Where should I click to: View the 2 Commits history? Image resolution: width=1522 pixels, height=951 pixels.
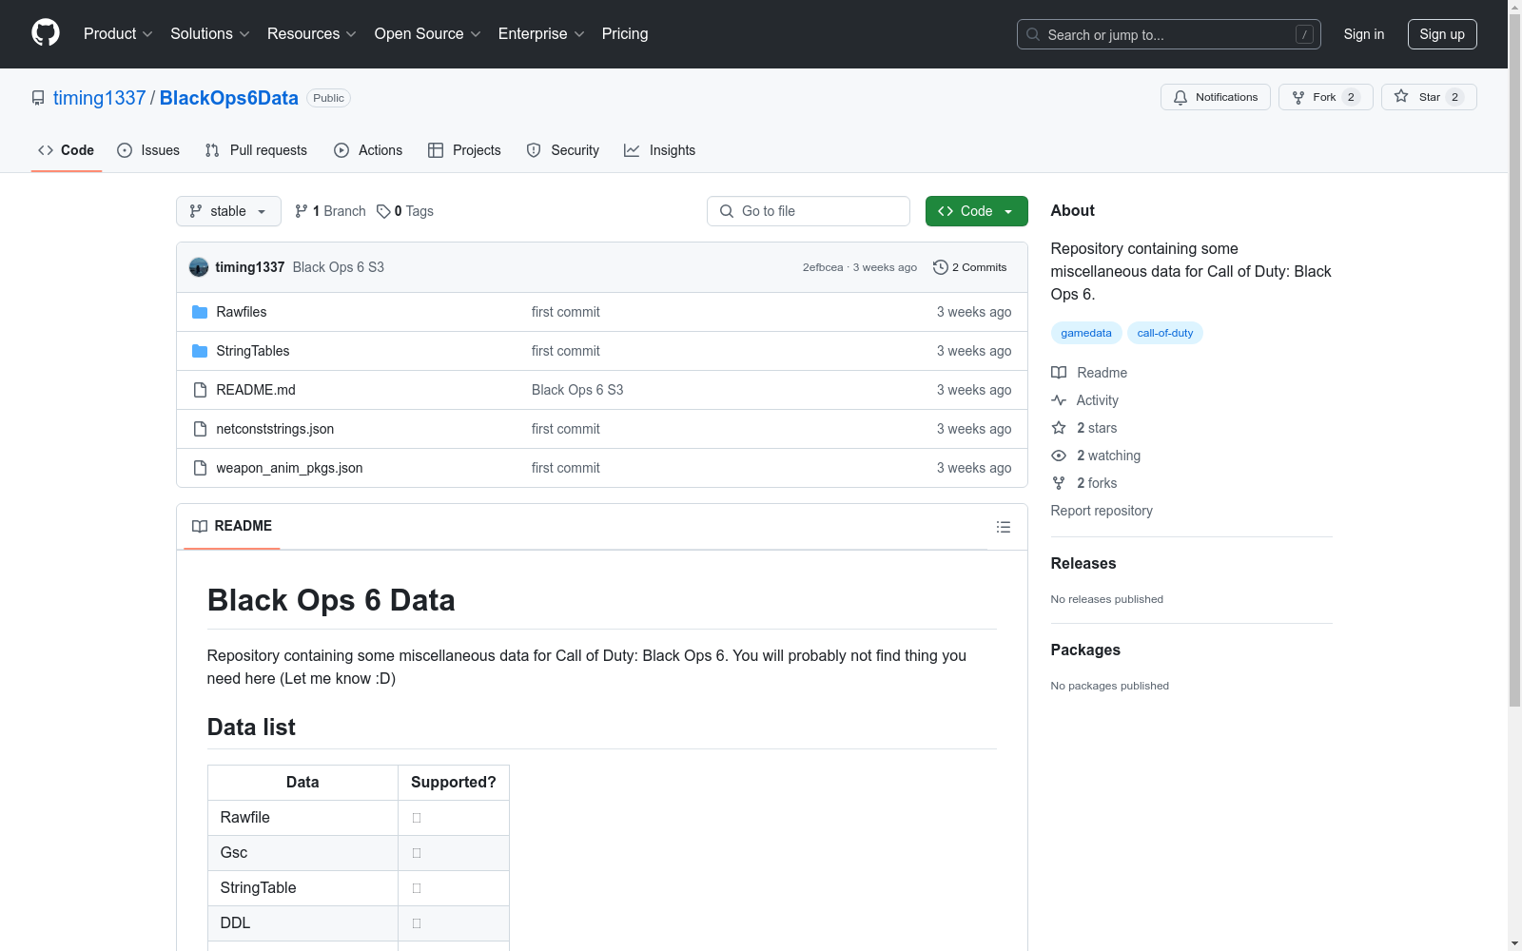[970, 267]
